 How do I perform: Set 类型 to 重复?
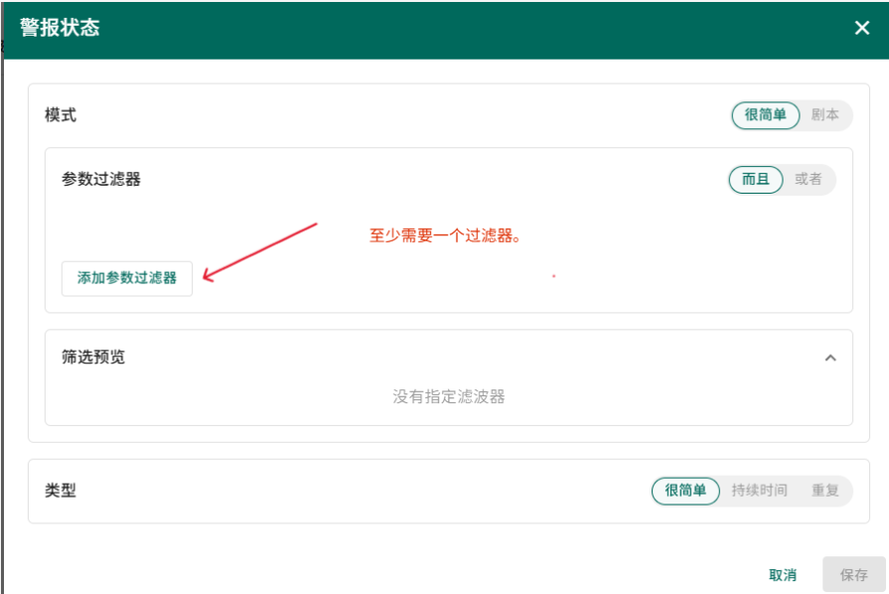click(x=824, y=491)
